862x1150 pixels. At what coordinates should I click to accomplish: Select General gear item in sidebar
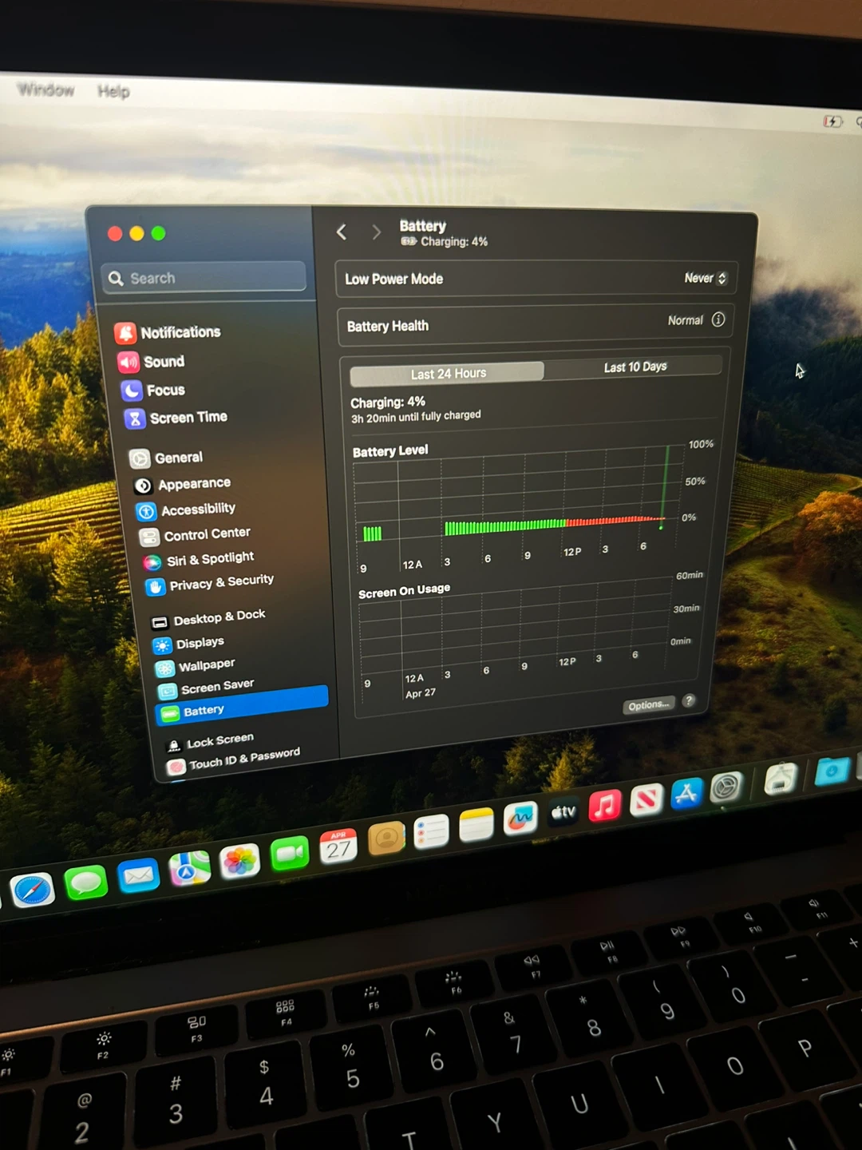pyautogui.click(x=166, y=458)
